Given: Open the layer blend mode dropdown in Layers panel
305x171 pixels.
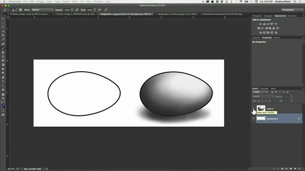Looking at the screenshot, I should click(x=263, y=96).
